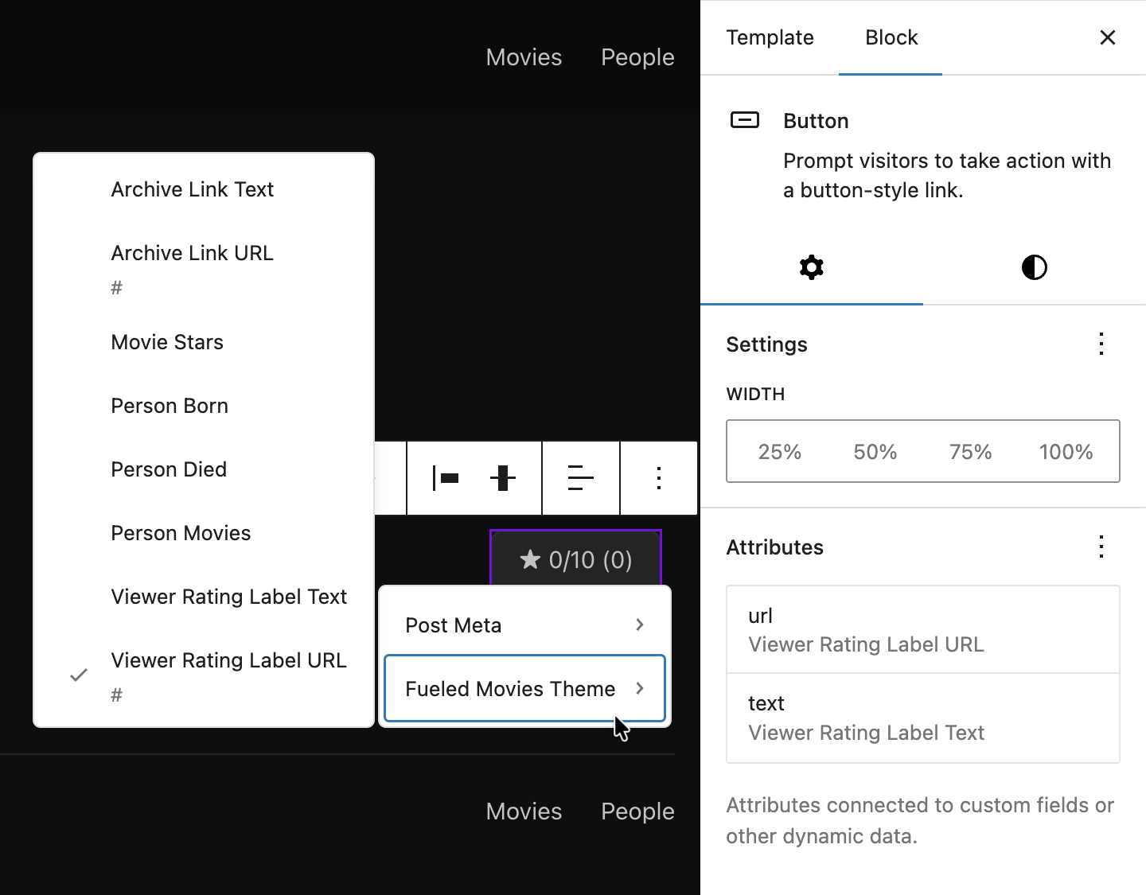Screen dimensions: 1146x895
Task: Click the Button block icon in the inspector
Action: point(745,120)
